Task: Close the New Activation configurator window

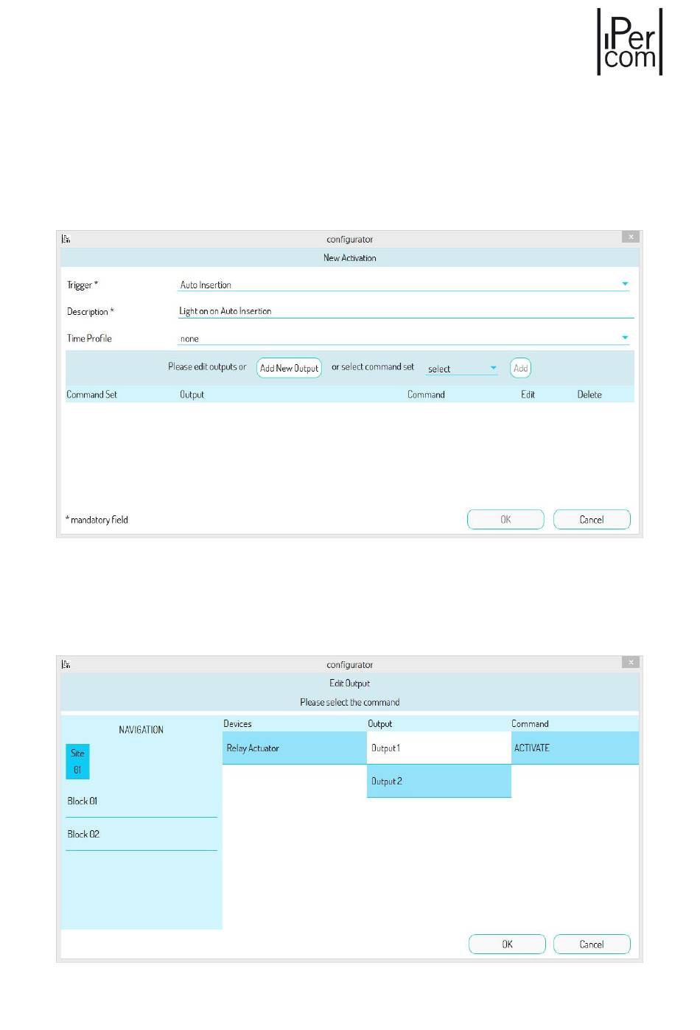Action: pos(630,237)
